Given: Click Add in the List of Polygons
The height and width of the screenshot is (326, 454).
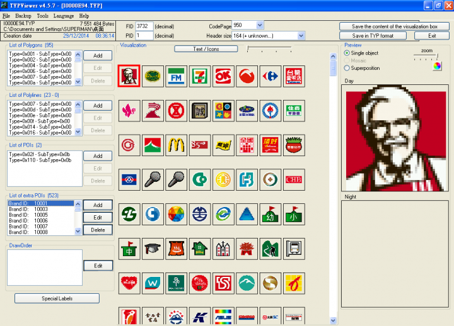Looking at the screenshot, I should point(98,55).
